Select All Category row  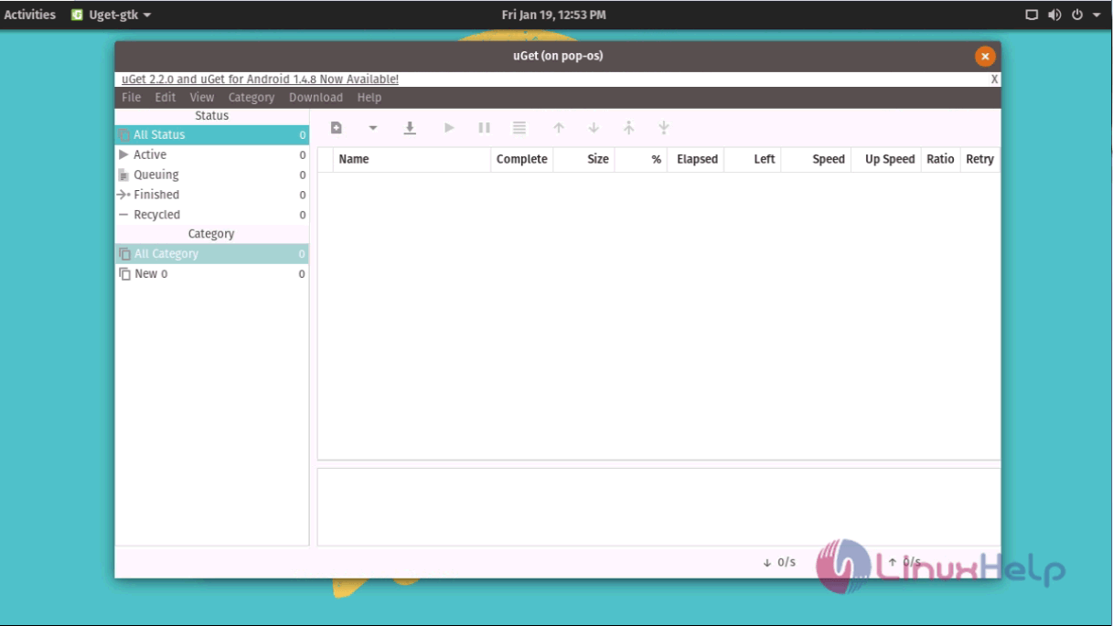(x=212, y=254)
